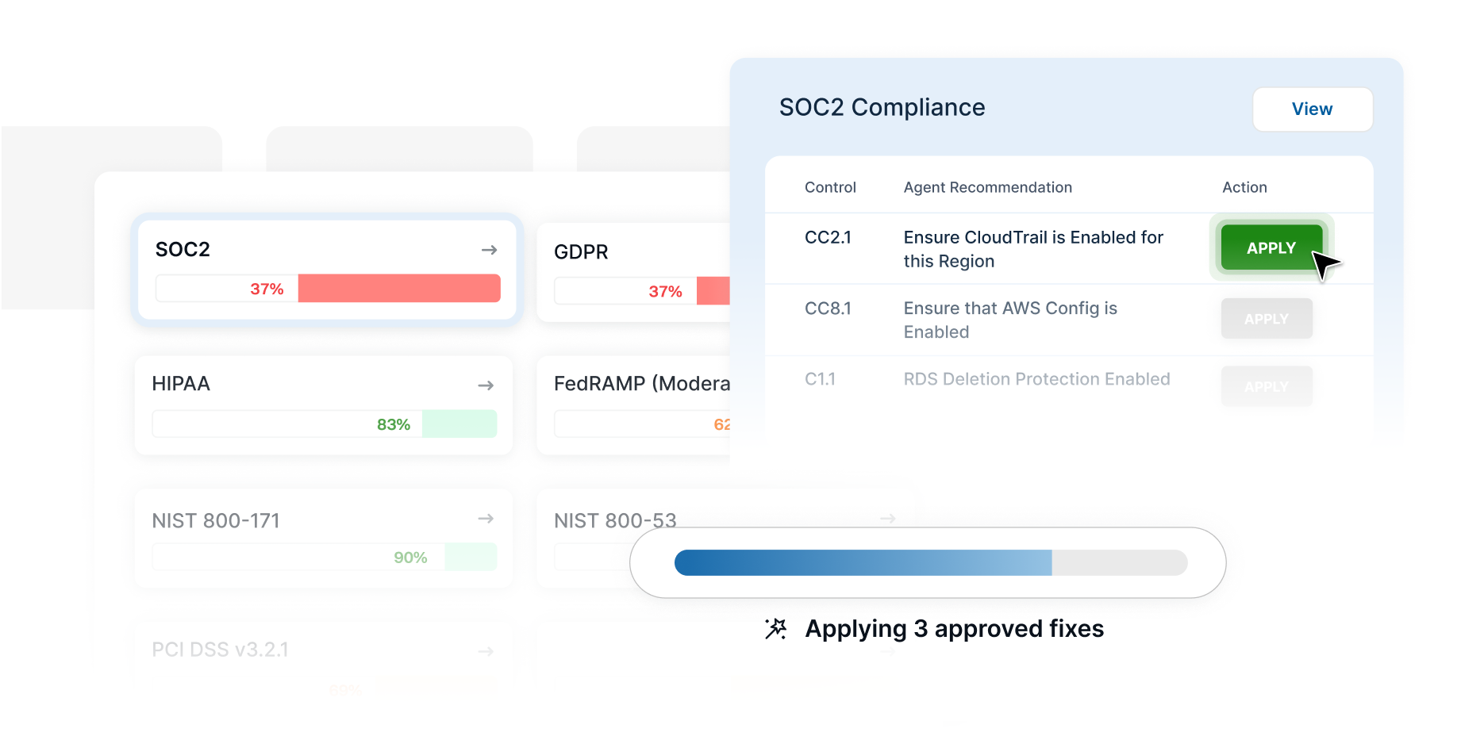Open the GDPR framework card title
This screenshot has height=736, width=1461.
pyautogui.click(x=581, y=252)
